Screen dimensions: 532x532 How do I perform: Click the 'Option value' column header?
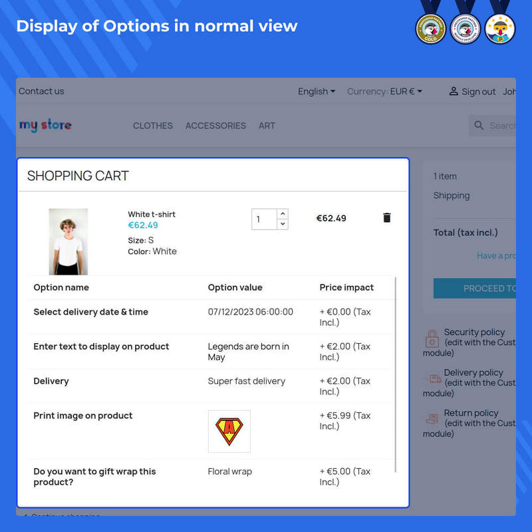coord(235,287)
